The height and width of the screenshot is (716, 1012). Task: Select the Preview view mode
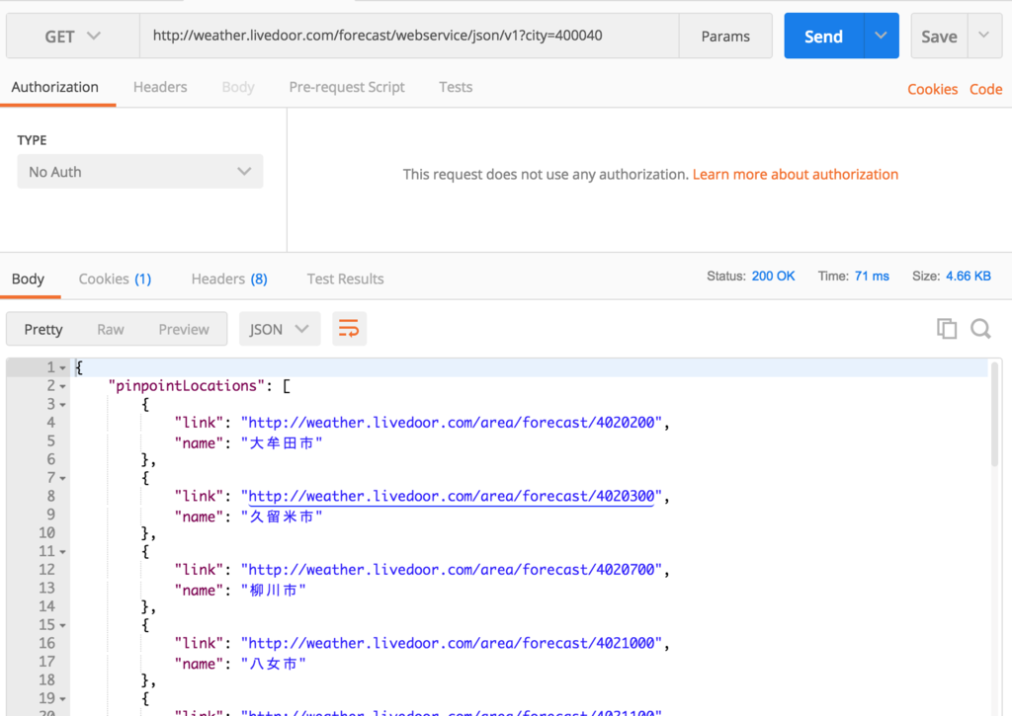[184, 329]
